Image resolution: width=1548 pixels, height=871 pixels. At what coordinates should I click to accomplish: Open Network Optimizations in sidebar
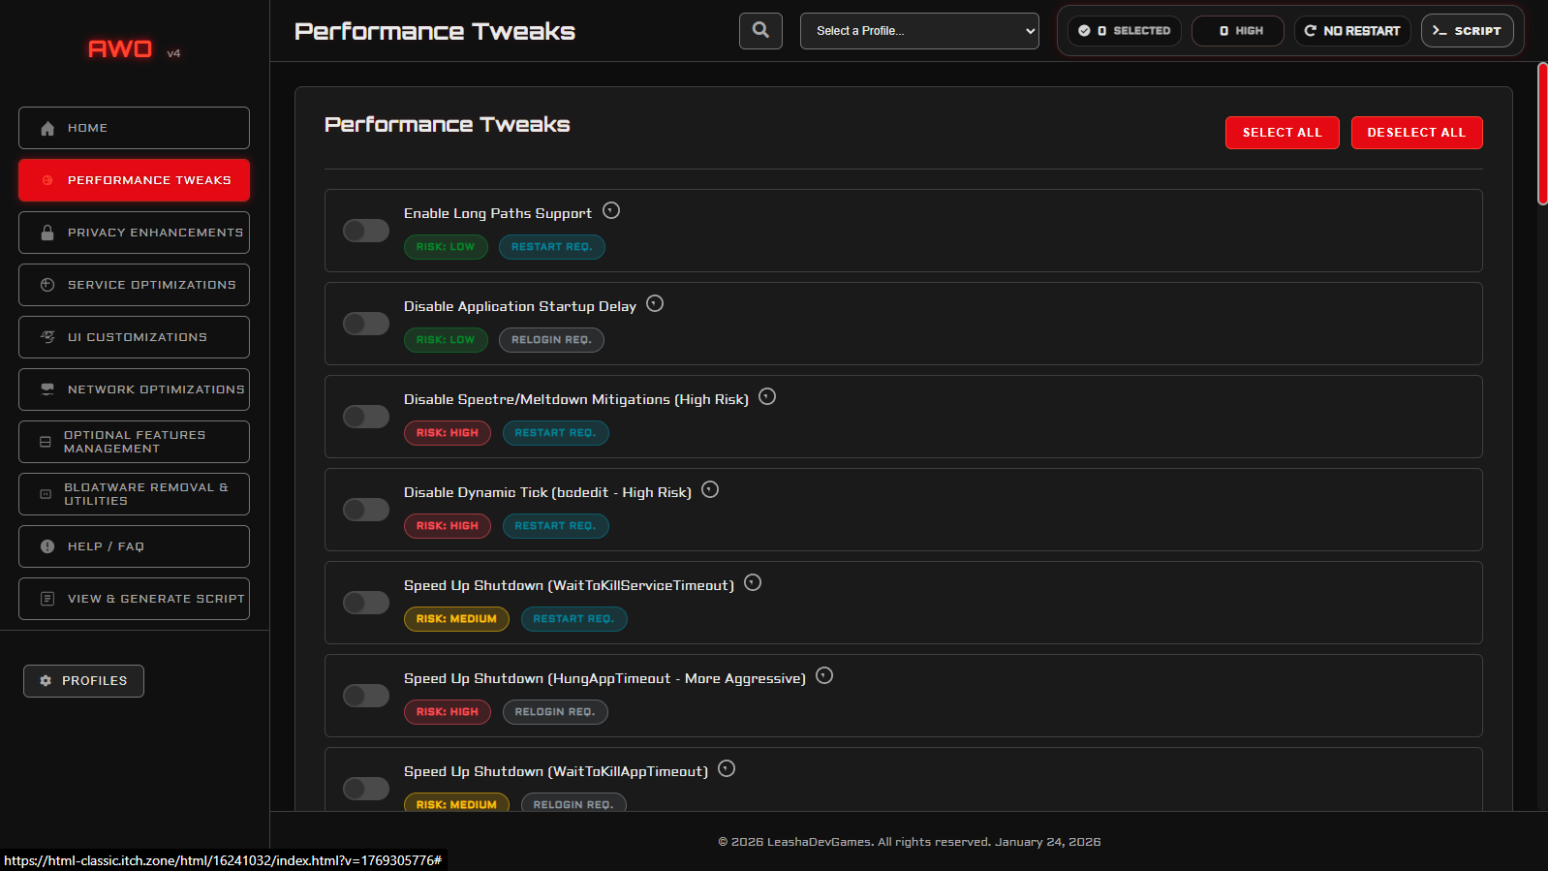click(x=134, y=389)
